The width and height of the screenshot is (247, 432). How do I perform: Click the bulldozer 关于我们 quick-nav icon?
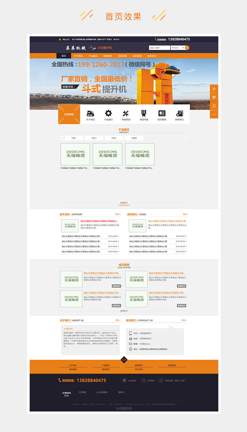pyautogui.click(x=91, y=113)
